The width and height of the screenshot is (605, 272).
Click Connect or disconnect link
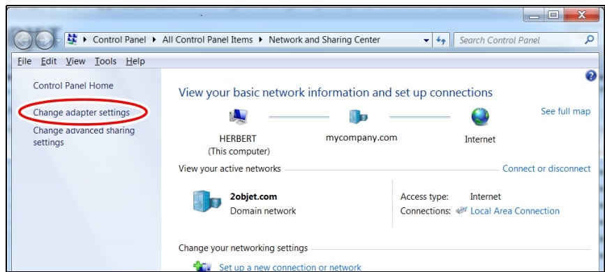pos(546,168)
